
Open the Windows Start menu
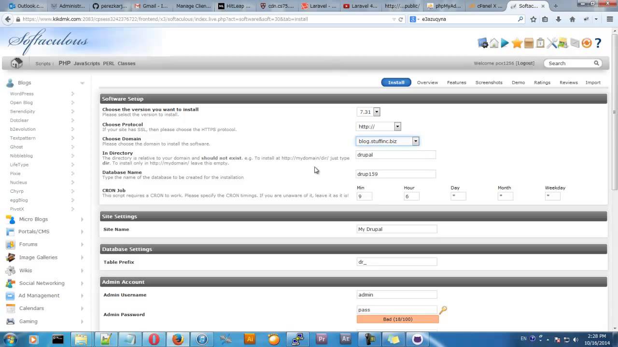pyautogui.click(x=10, y=339)
